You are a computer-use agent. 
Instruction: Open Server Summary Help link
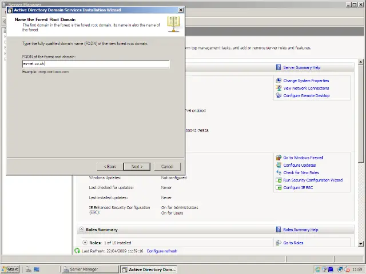point(302,67)
